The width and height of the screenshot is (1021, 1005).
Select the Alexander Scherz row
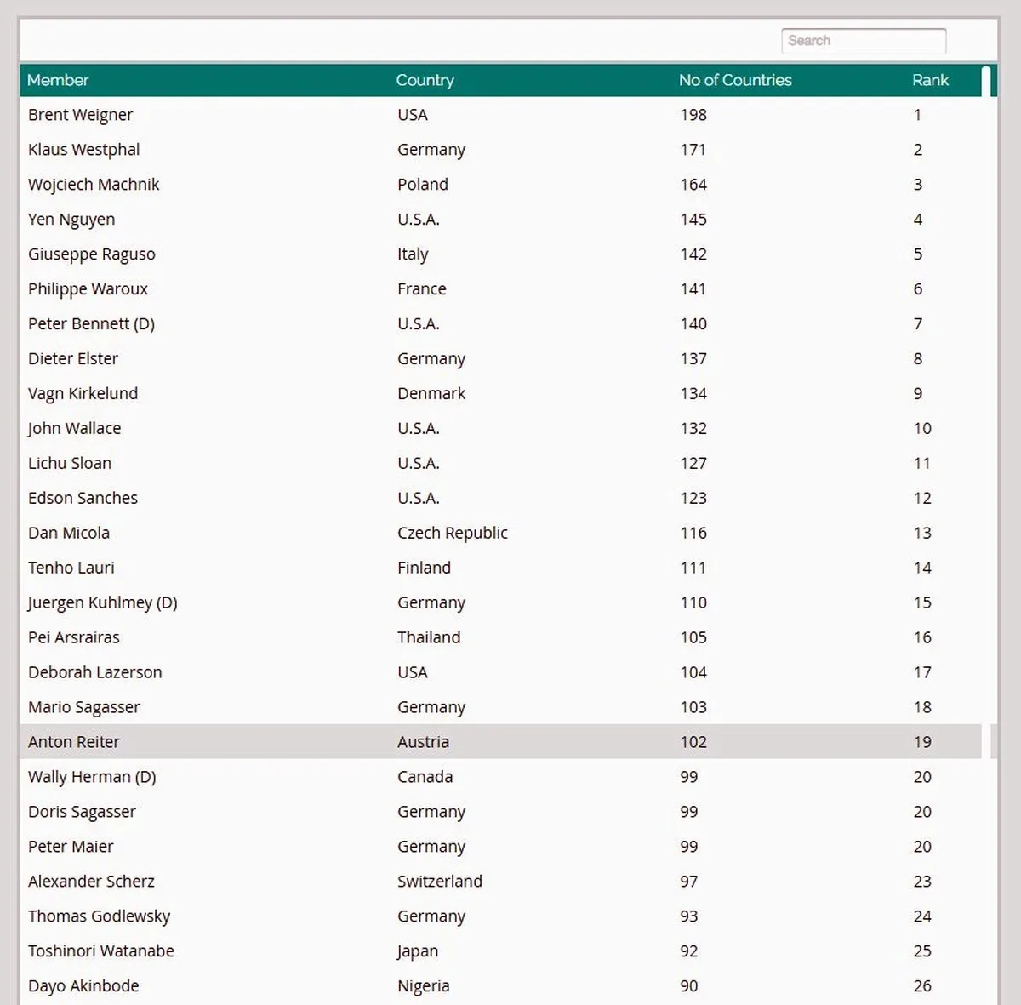tap(91, 882)
